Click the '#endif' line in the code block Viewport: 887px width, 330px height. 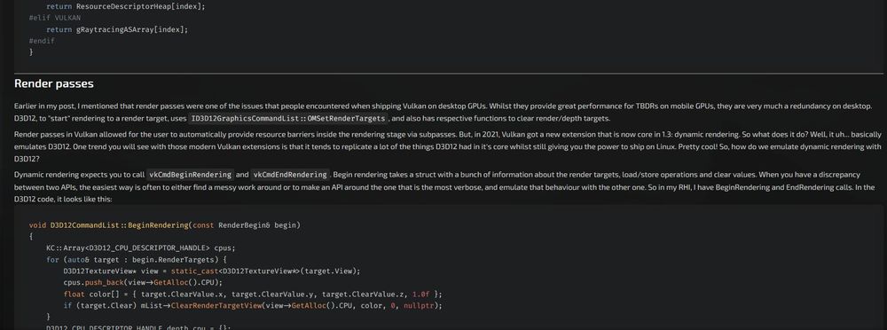(x=42, y=41)
